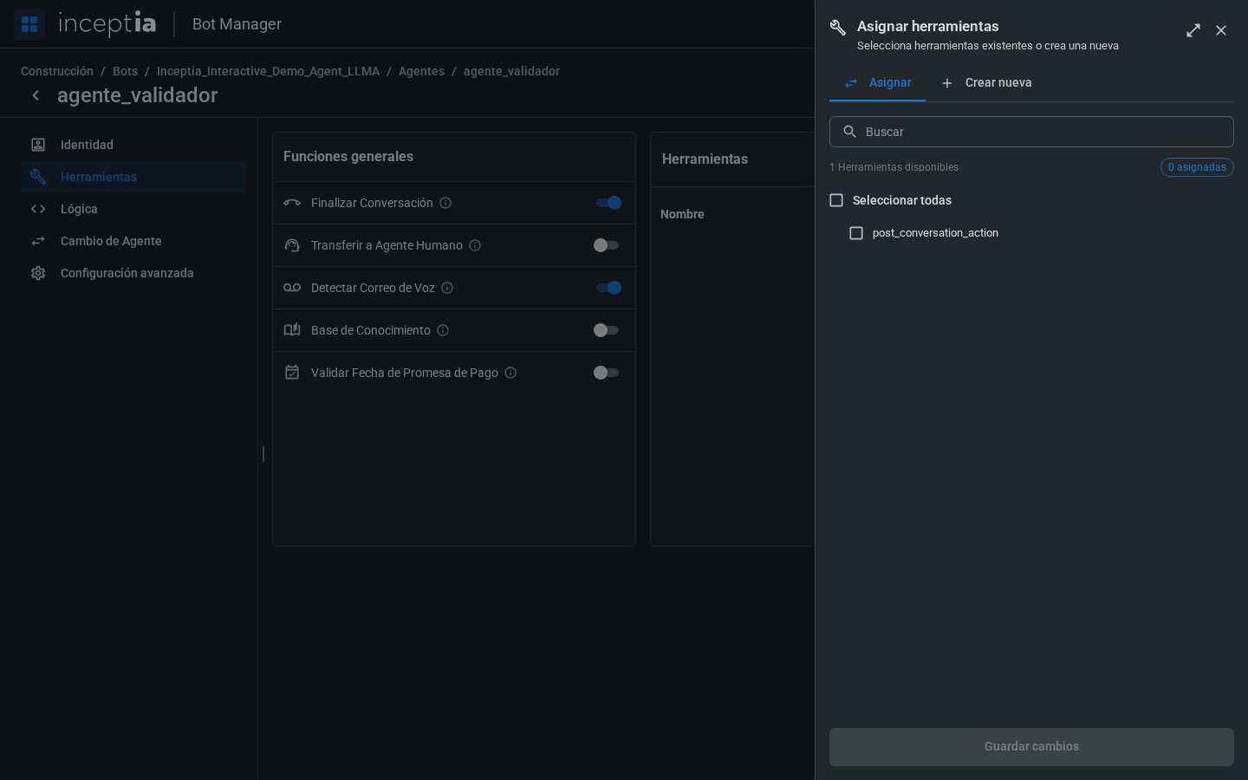Screen dimensions: 1248x780
Task: Focus the Buscar search field
Action: pos(1031,132)
